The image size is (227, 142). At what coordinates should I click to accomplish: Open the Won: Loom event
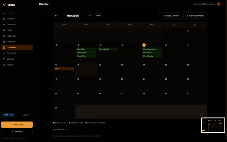152,53
